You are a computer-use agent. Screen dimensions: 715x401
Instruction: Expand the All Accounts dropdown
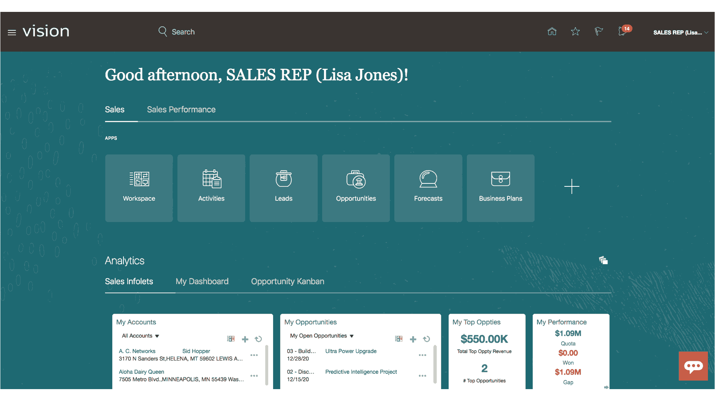click(141, 336)
